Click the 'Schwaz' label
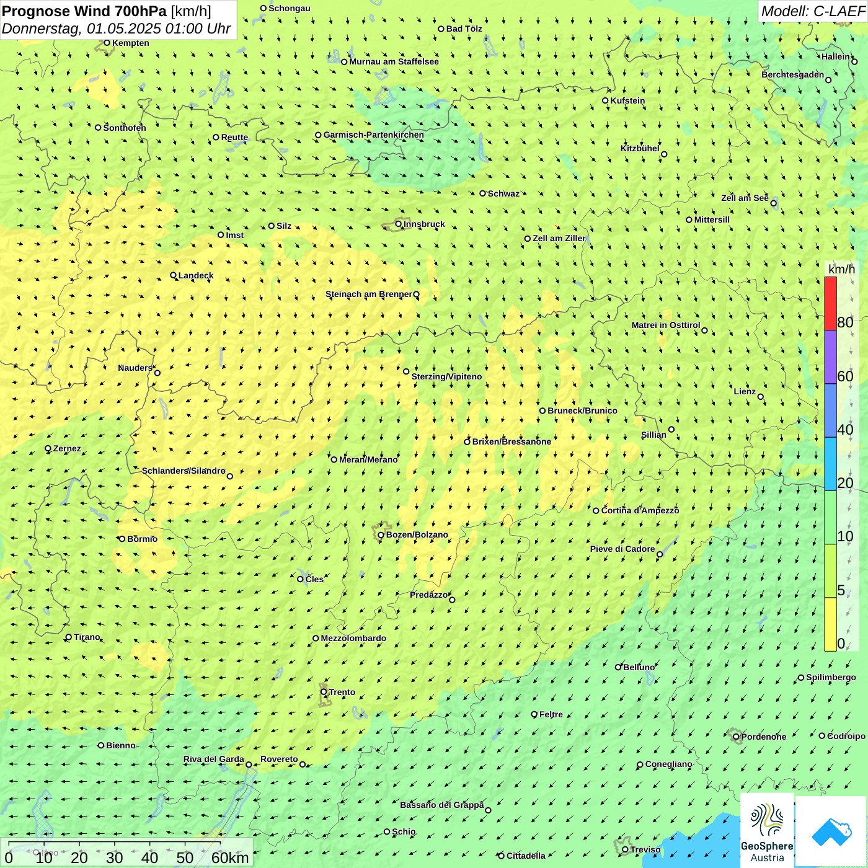This screenshot has width=868, height=868. [x=503, y=193]
